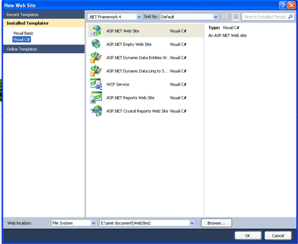Confirm with the OK button
The height and width of the screenshot is (244, 298).
point(248,235)
